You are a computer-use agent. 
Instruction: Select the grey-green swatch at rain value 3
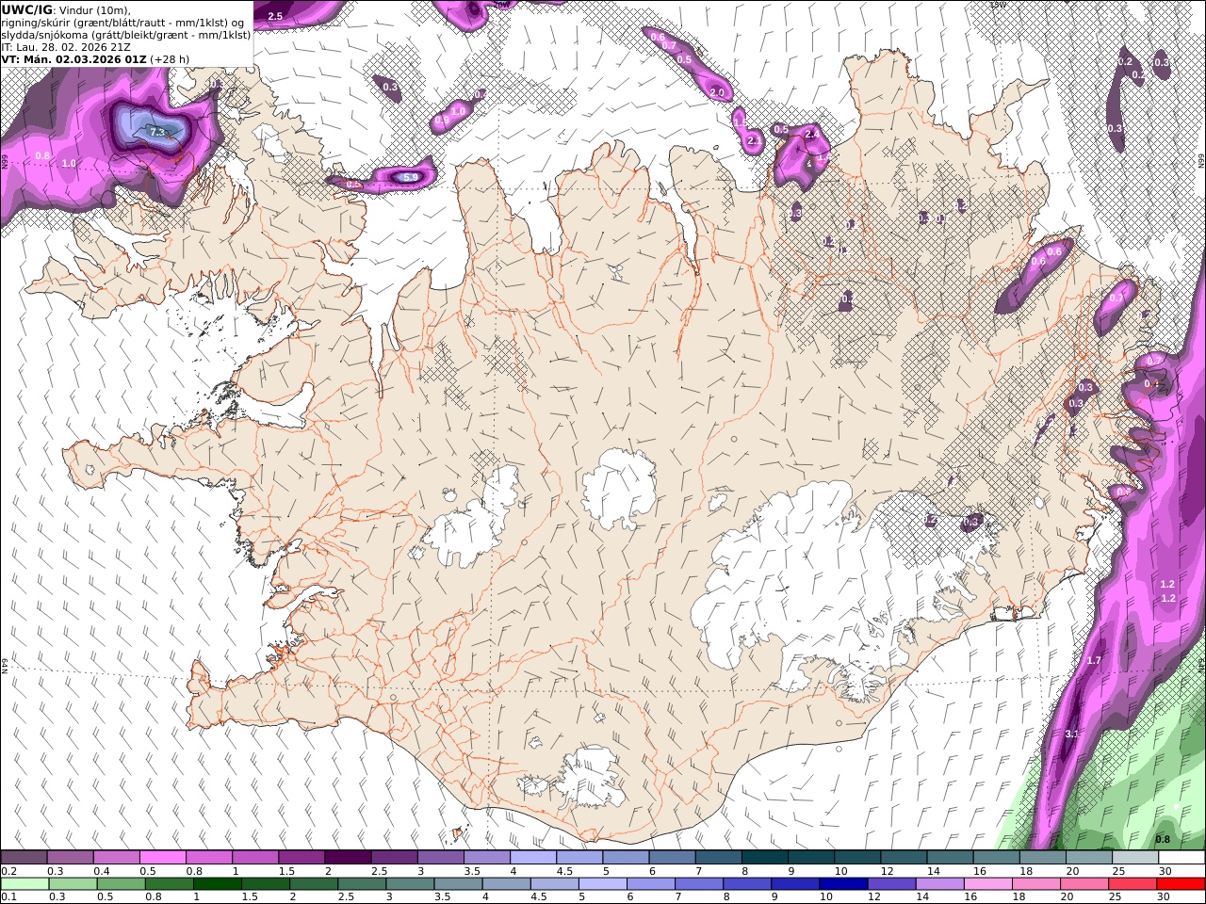[x=410, y=884]
